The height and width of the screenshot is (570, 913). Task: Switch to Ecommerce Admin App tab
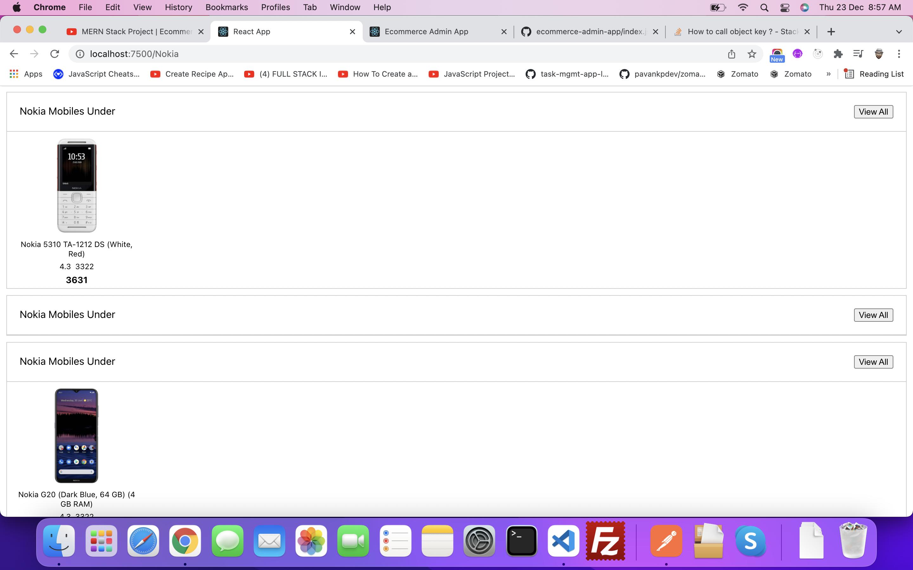point(426,32)
